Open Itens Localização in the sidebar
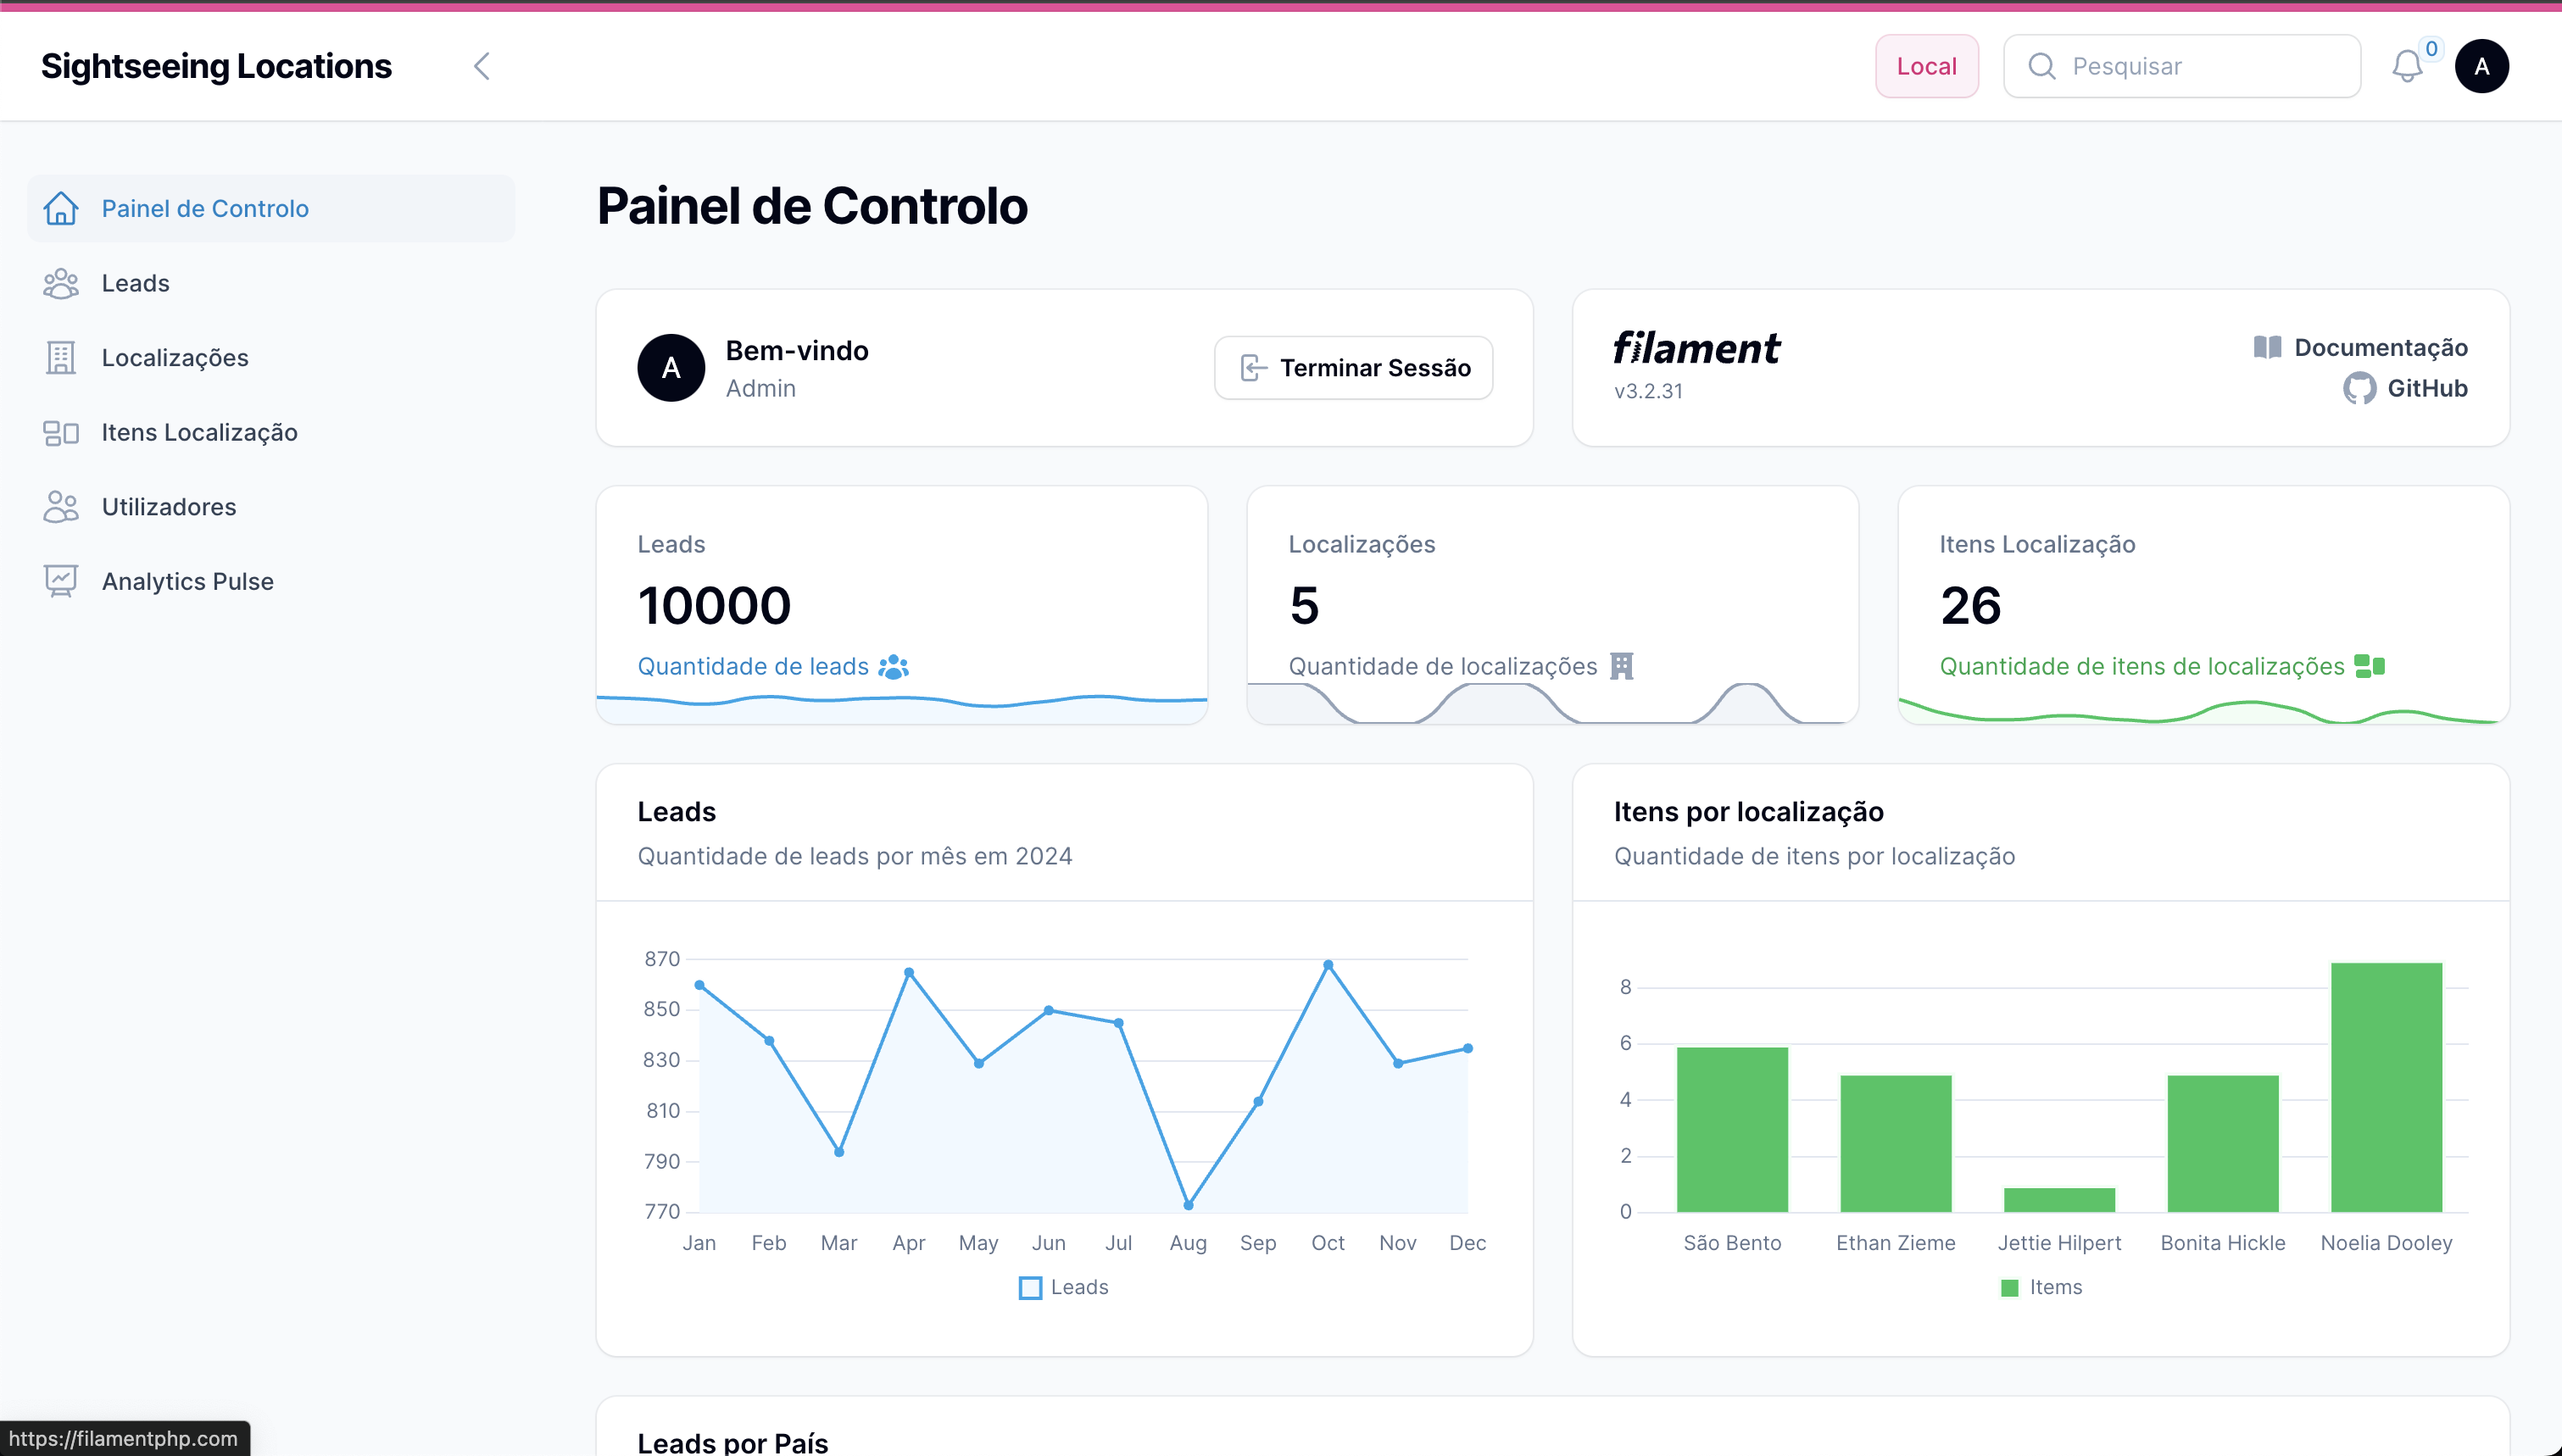Viewport: 2562px width, 1456px height. [271, 432]
